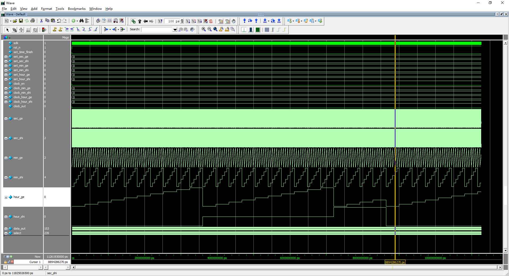The height and width of the screenshot is (276, 509).
Task: Click the Zoom Out magnifier icon
Action: pyautogui.click(x=209, y=29)
